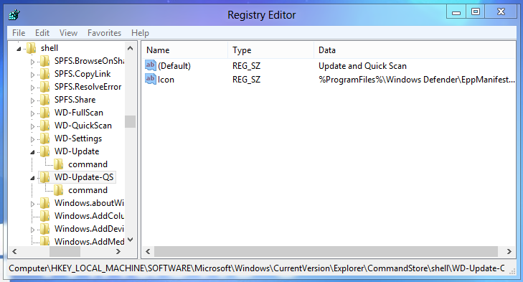Click the status bar registry path

257,268
